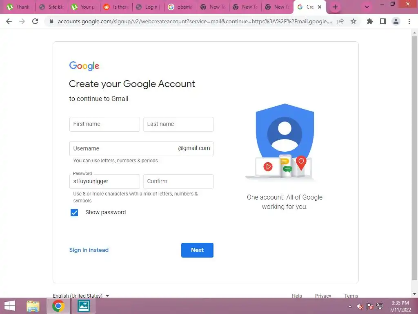Switch to the Reddit "Is there" tab

pyautogui.click(x=116, y=7)
